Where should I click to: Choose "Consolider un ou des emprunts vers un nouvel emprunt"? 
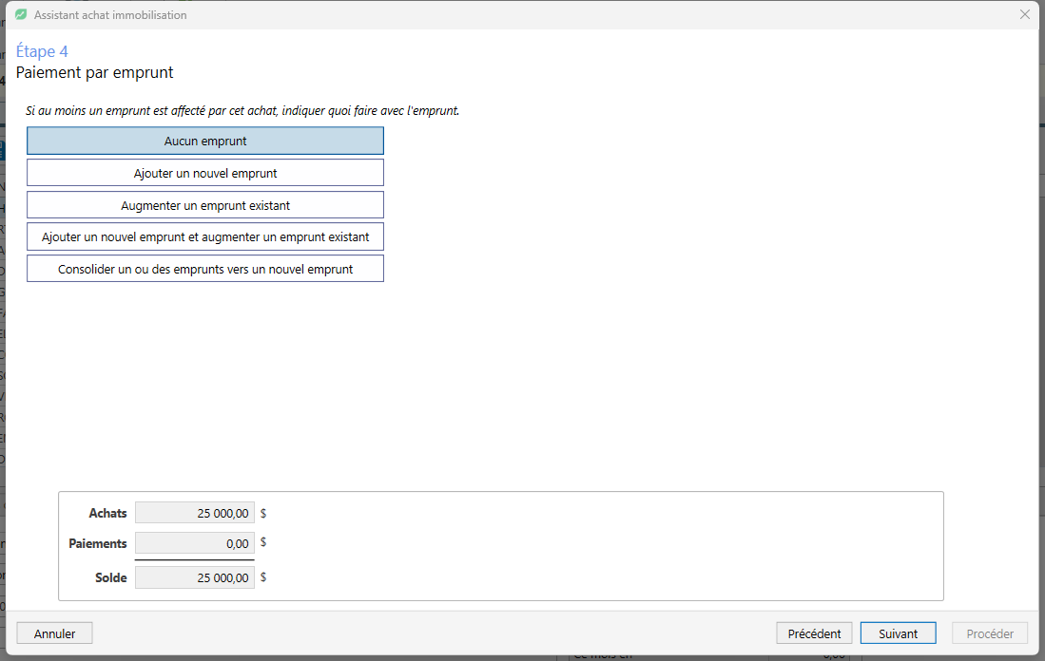click(205, 269)
